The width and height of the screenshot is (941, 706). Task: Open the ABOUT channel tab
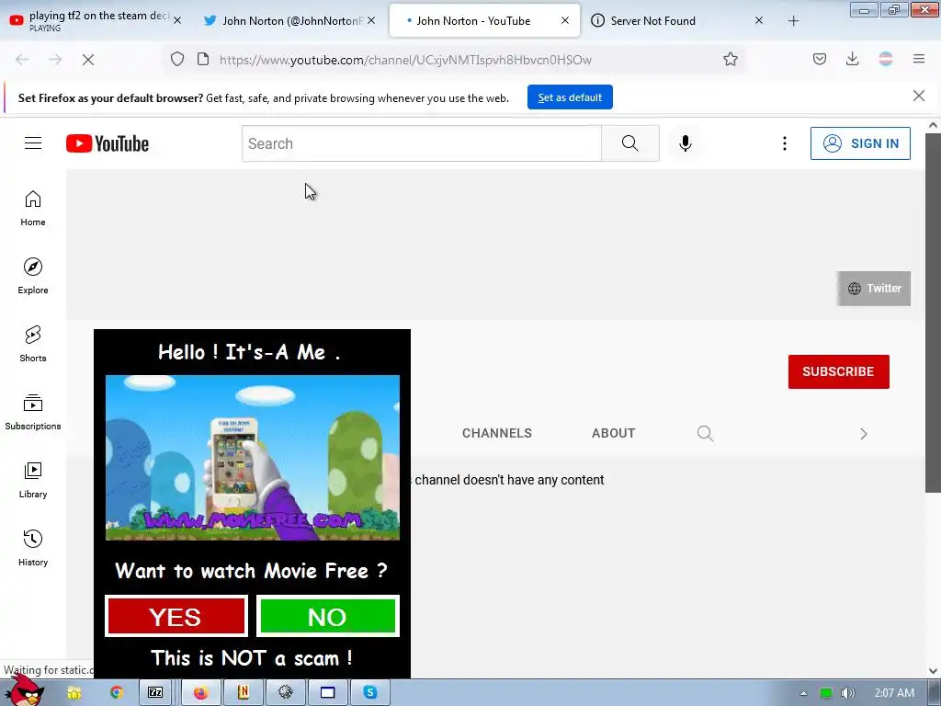click(x=613, y=433)
